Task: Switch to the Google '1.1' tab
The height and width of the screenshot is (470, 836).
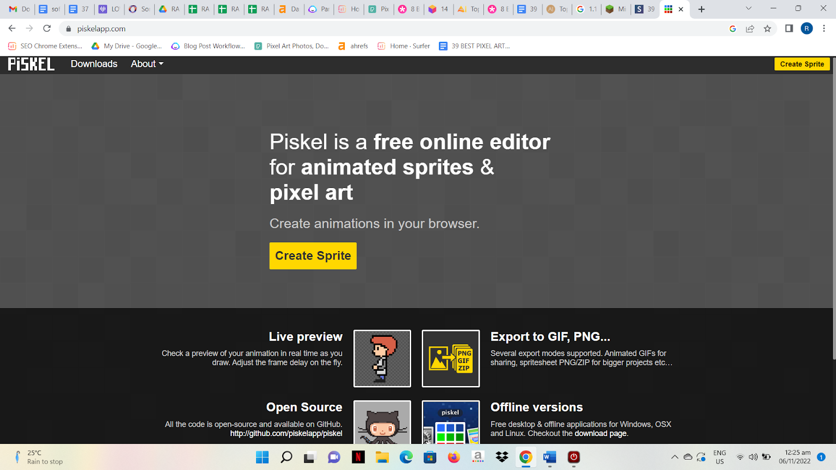Action: click(x=586, y=9)
